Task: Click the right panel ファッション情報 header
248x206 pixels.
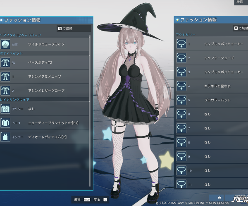Action: 211,20
